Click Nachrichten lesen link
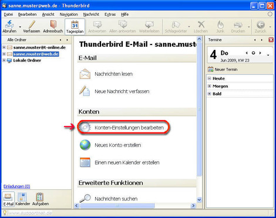The image size is (276, 218). pyautogui.click(x=113, y=74)
